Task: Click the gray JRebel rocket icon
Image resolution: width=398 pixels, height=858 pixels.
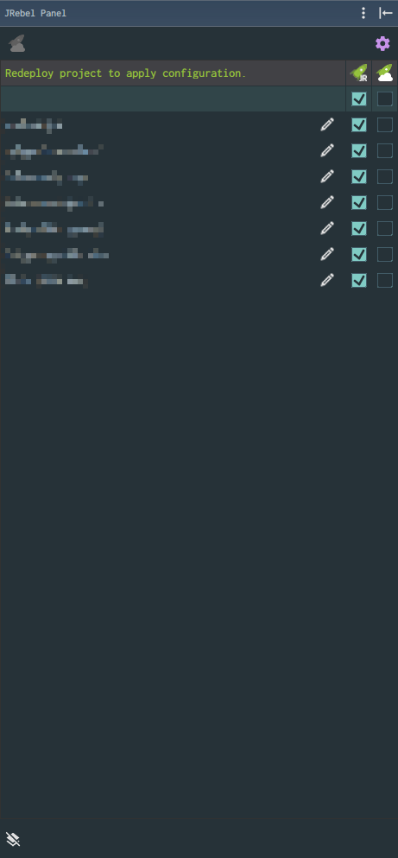Action: click(x=17, y=44)
